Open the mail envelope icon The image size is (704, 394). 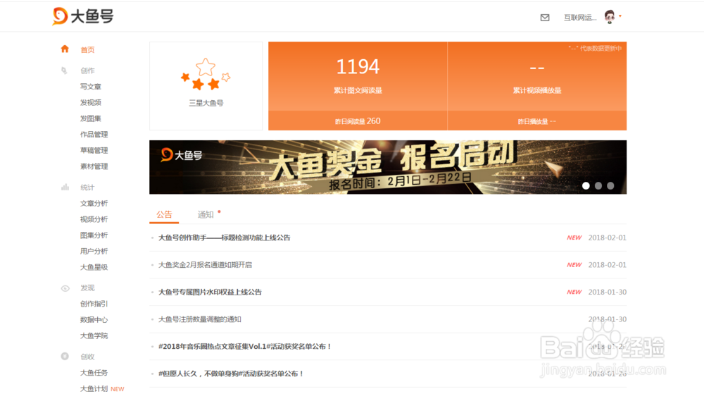[545, 18]
